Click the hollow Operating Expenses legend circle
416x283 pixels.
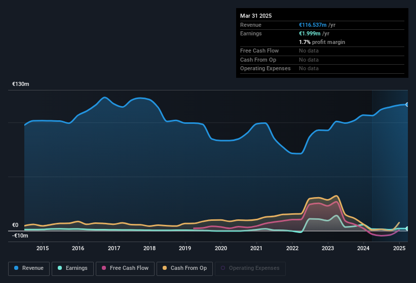click(x=223, y=268)
